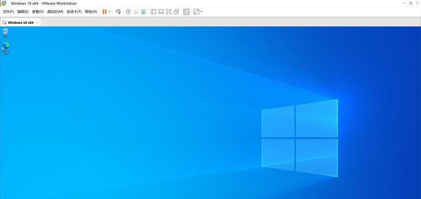Screen dimensions: 421x199
Task: Revert to the previous snapshot icon
Action: tap(136, 12)
